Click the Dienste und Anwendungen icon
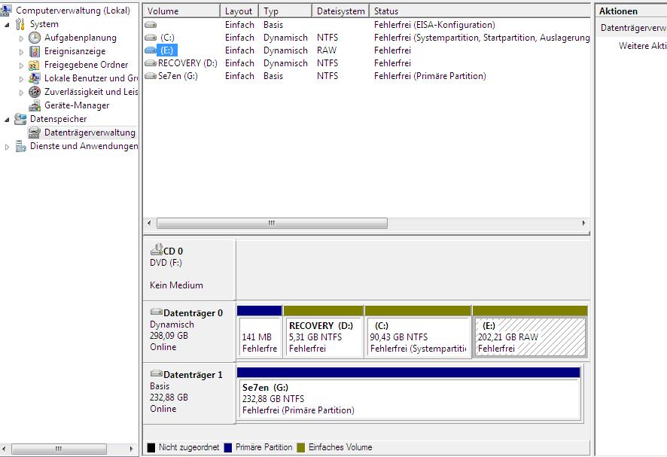Image resolution: width=667 pixels, height=457 pixels. [x=20, y=146]
